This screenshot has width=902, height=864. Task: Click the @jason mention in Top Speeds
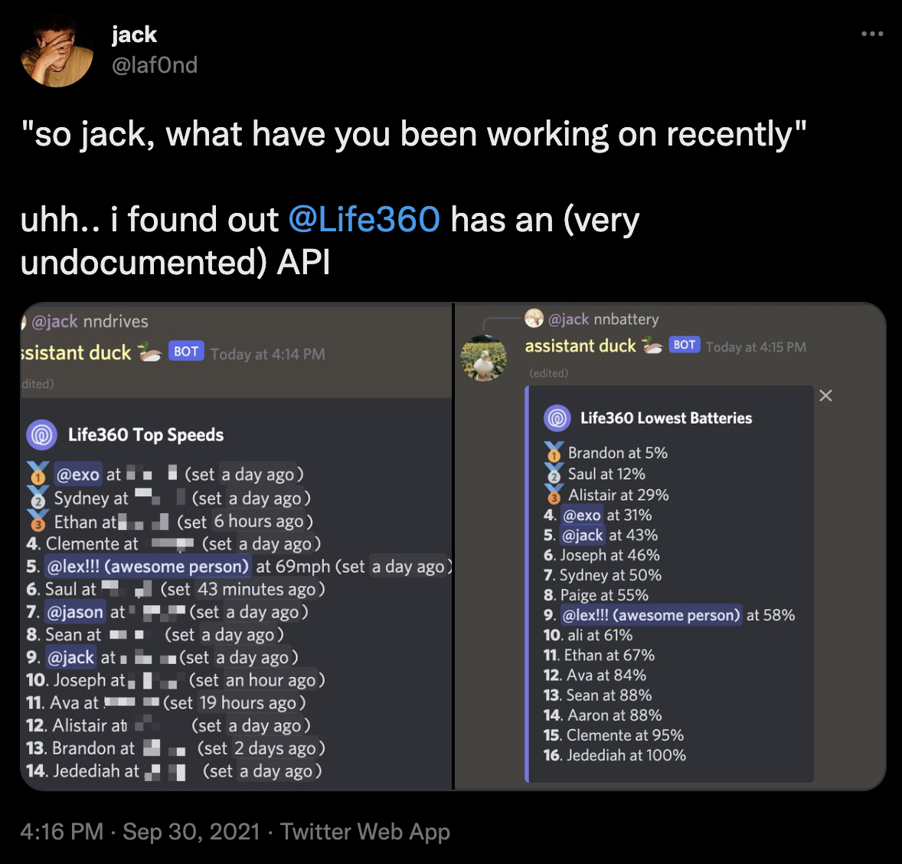pyautogui.click(x=76, y=612)
